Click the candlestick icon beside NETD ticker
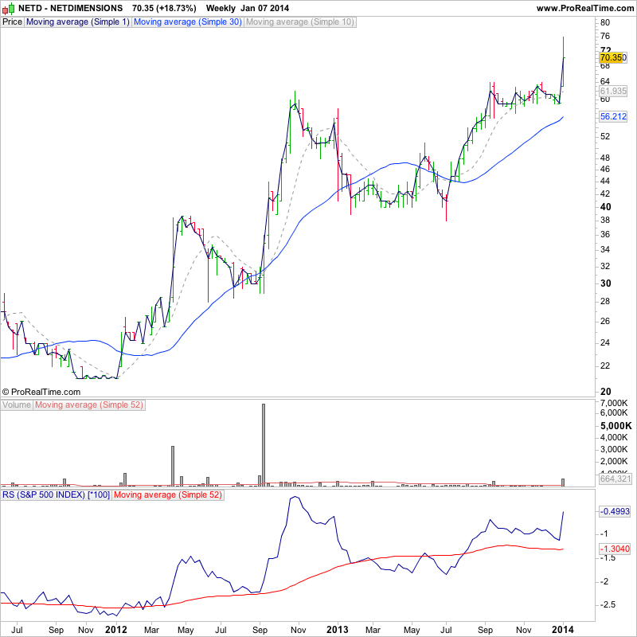The width and height of the screenshot is (637, 637). tap(9, 8)
